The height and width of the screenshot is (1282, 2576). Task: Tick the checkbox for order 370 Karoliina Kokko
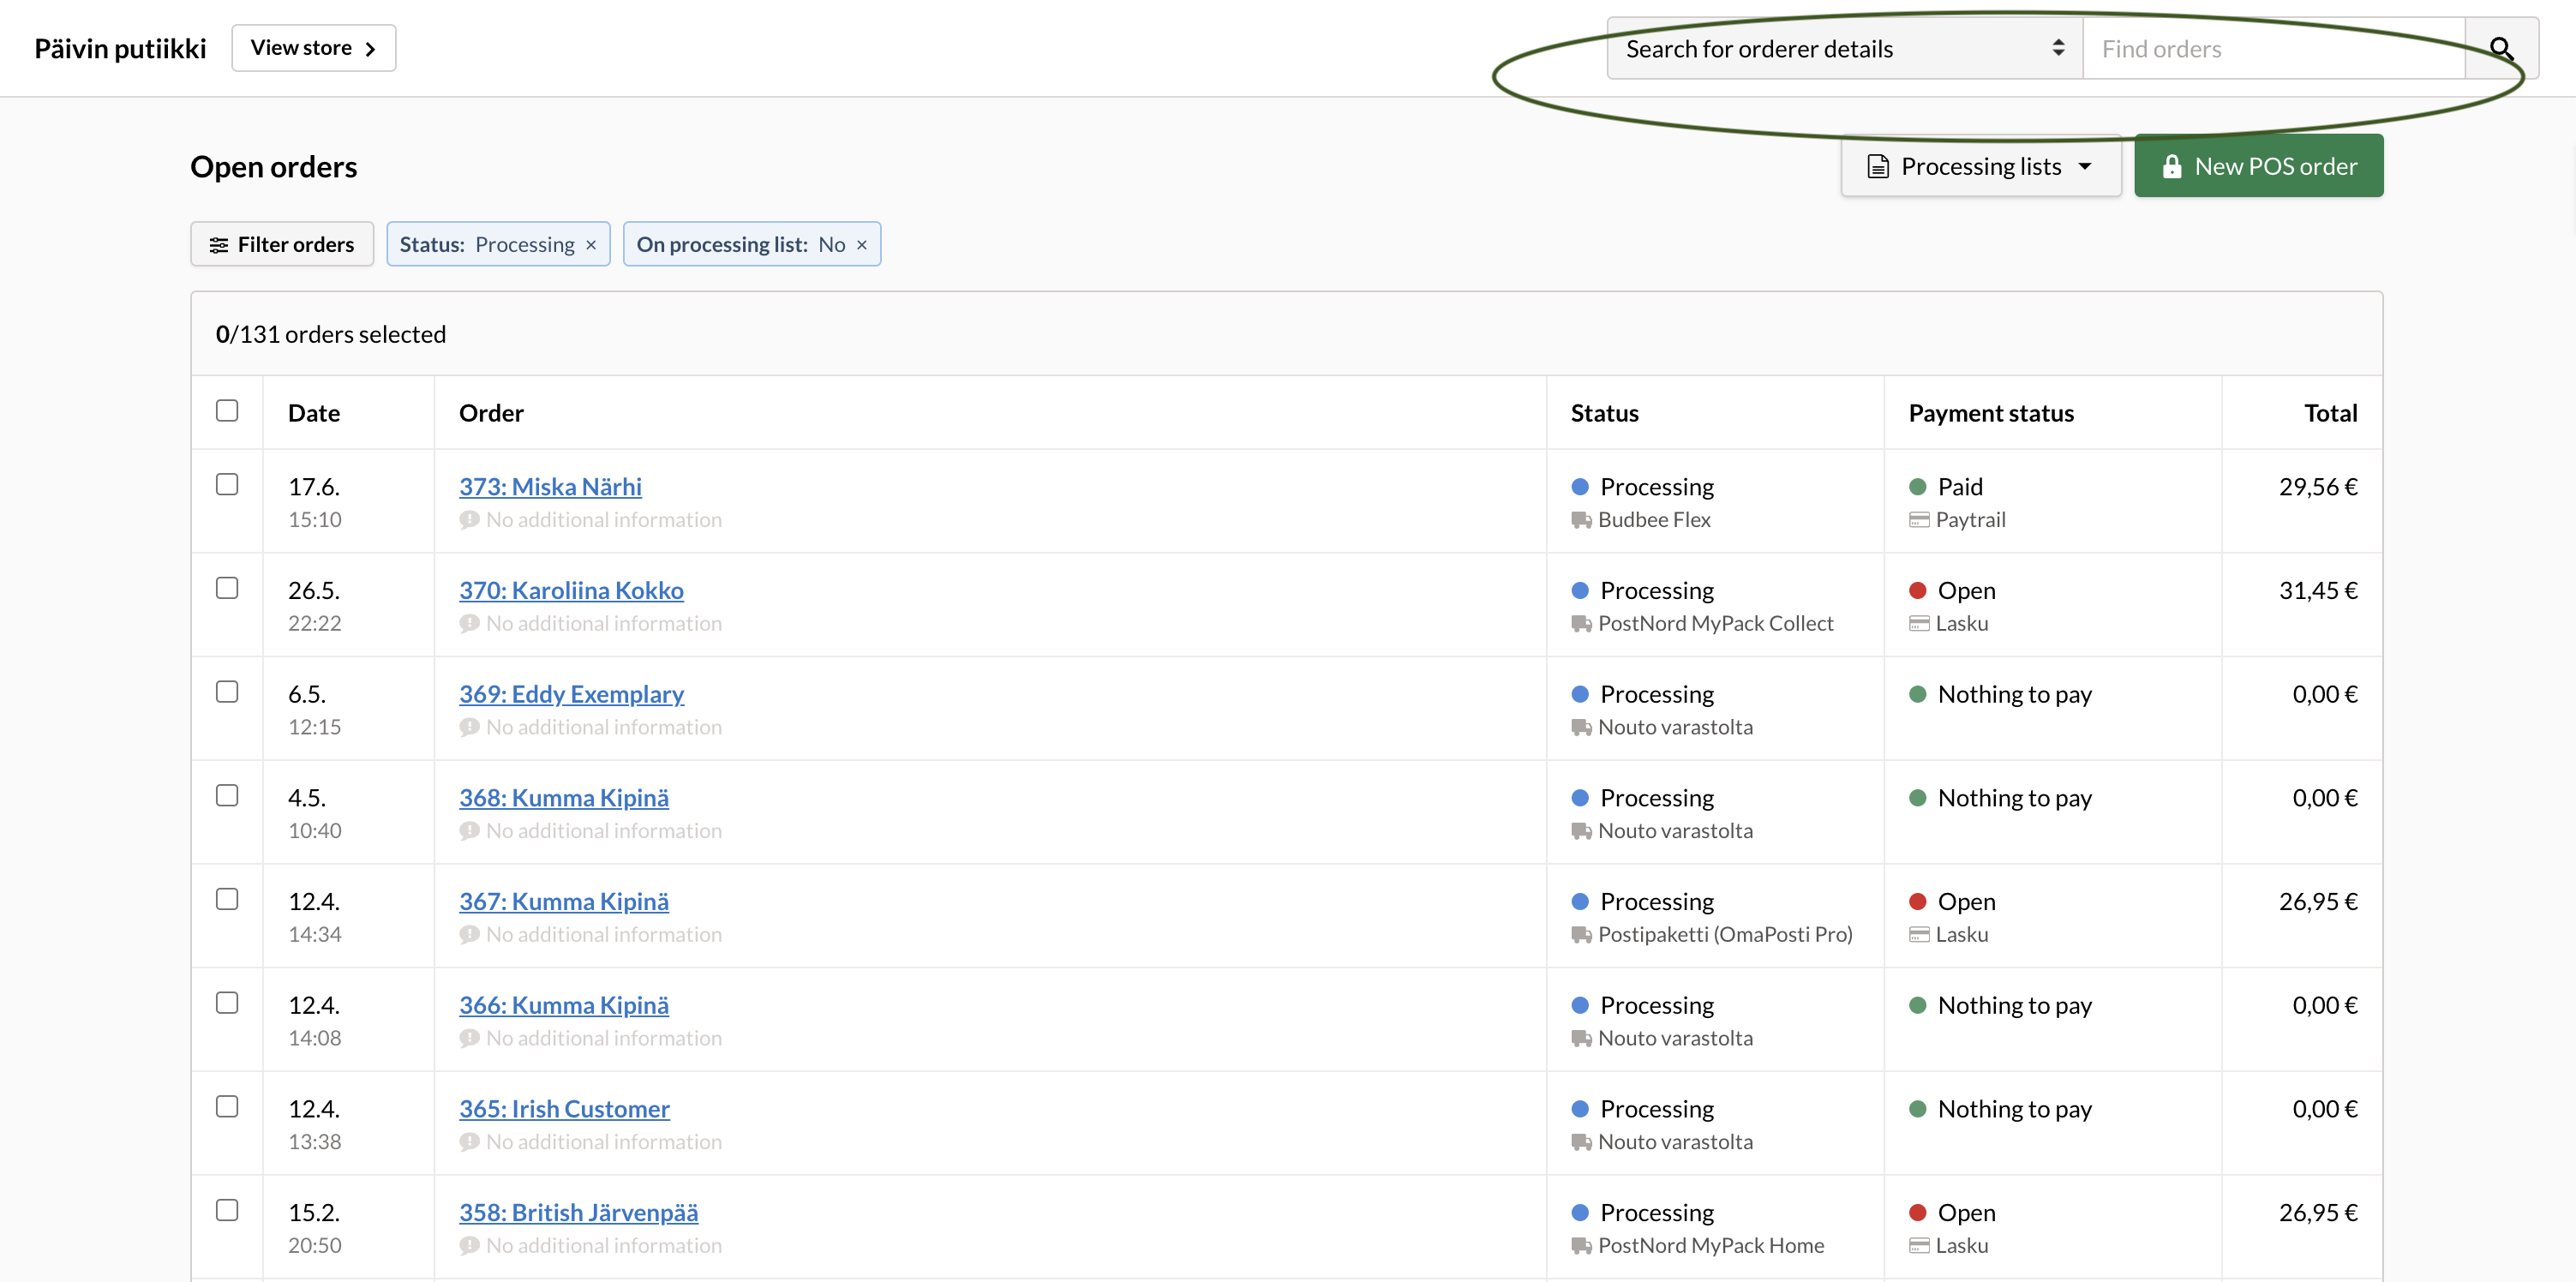point(227,588)
